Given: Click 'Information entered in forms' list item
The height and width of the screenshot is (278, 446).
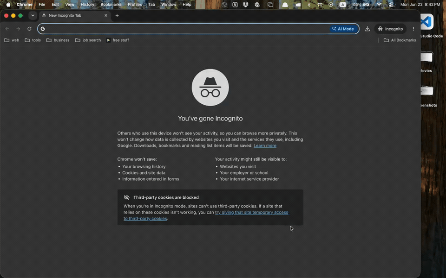Looking at the screenshot, I should [x=151, y=179].
